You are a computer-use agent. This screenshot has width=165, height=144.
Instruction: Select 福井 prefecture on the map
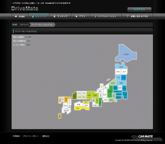pyautogui.click(x=100, y=91)
